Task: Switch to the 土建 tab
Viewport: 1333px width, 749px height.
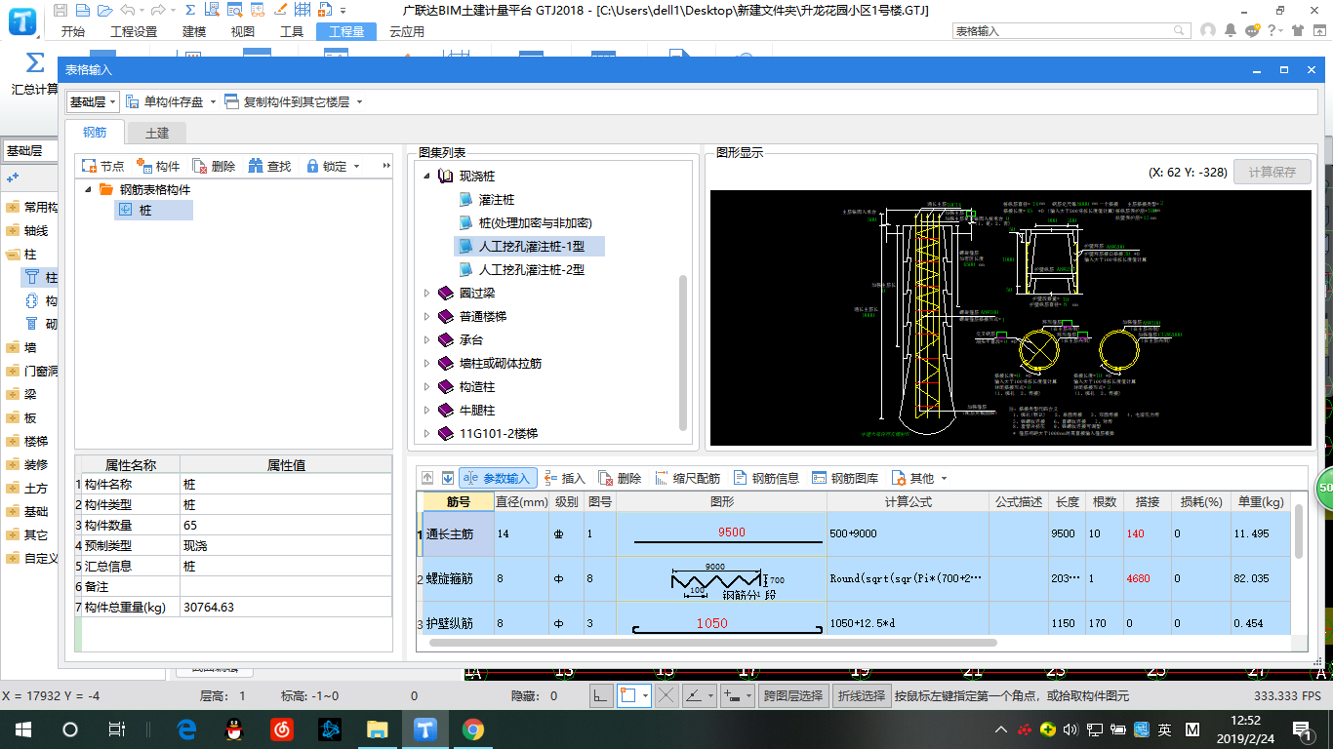Action: 157,133
